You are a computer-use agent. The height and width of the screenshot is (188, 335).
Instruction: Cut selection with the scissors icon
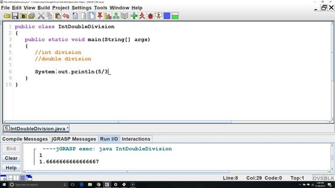pos(41,16)
